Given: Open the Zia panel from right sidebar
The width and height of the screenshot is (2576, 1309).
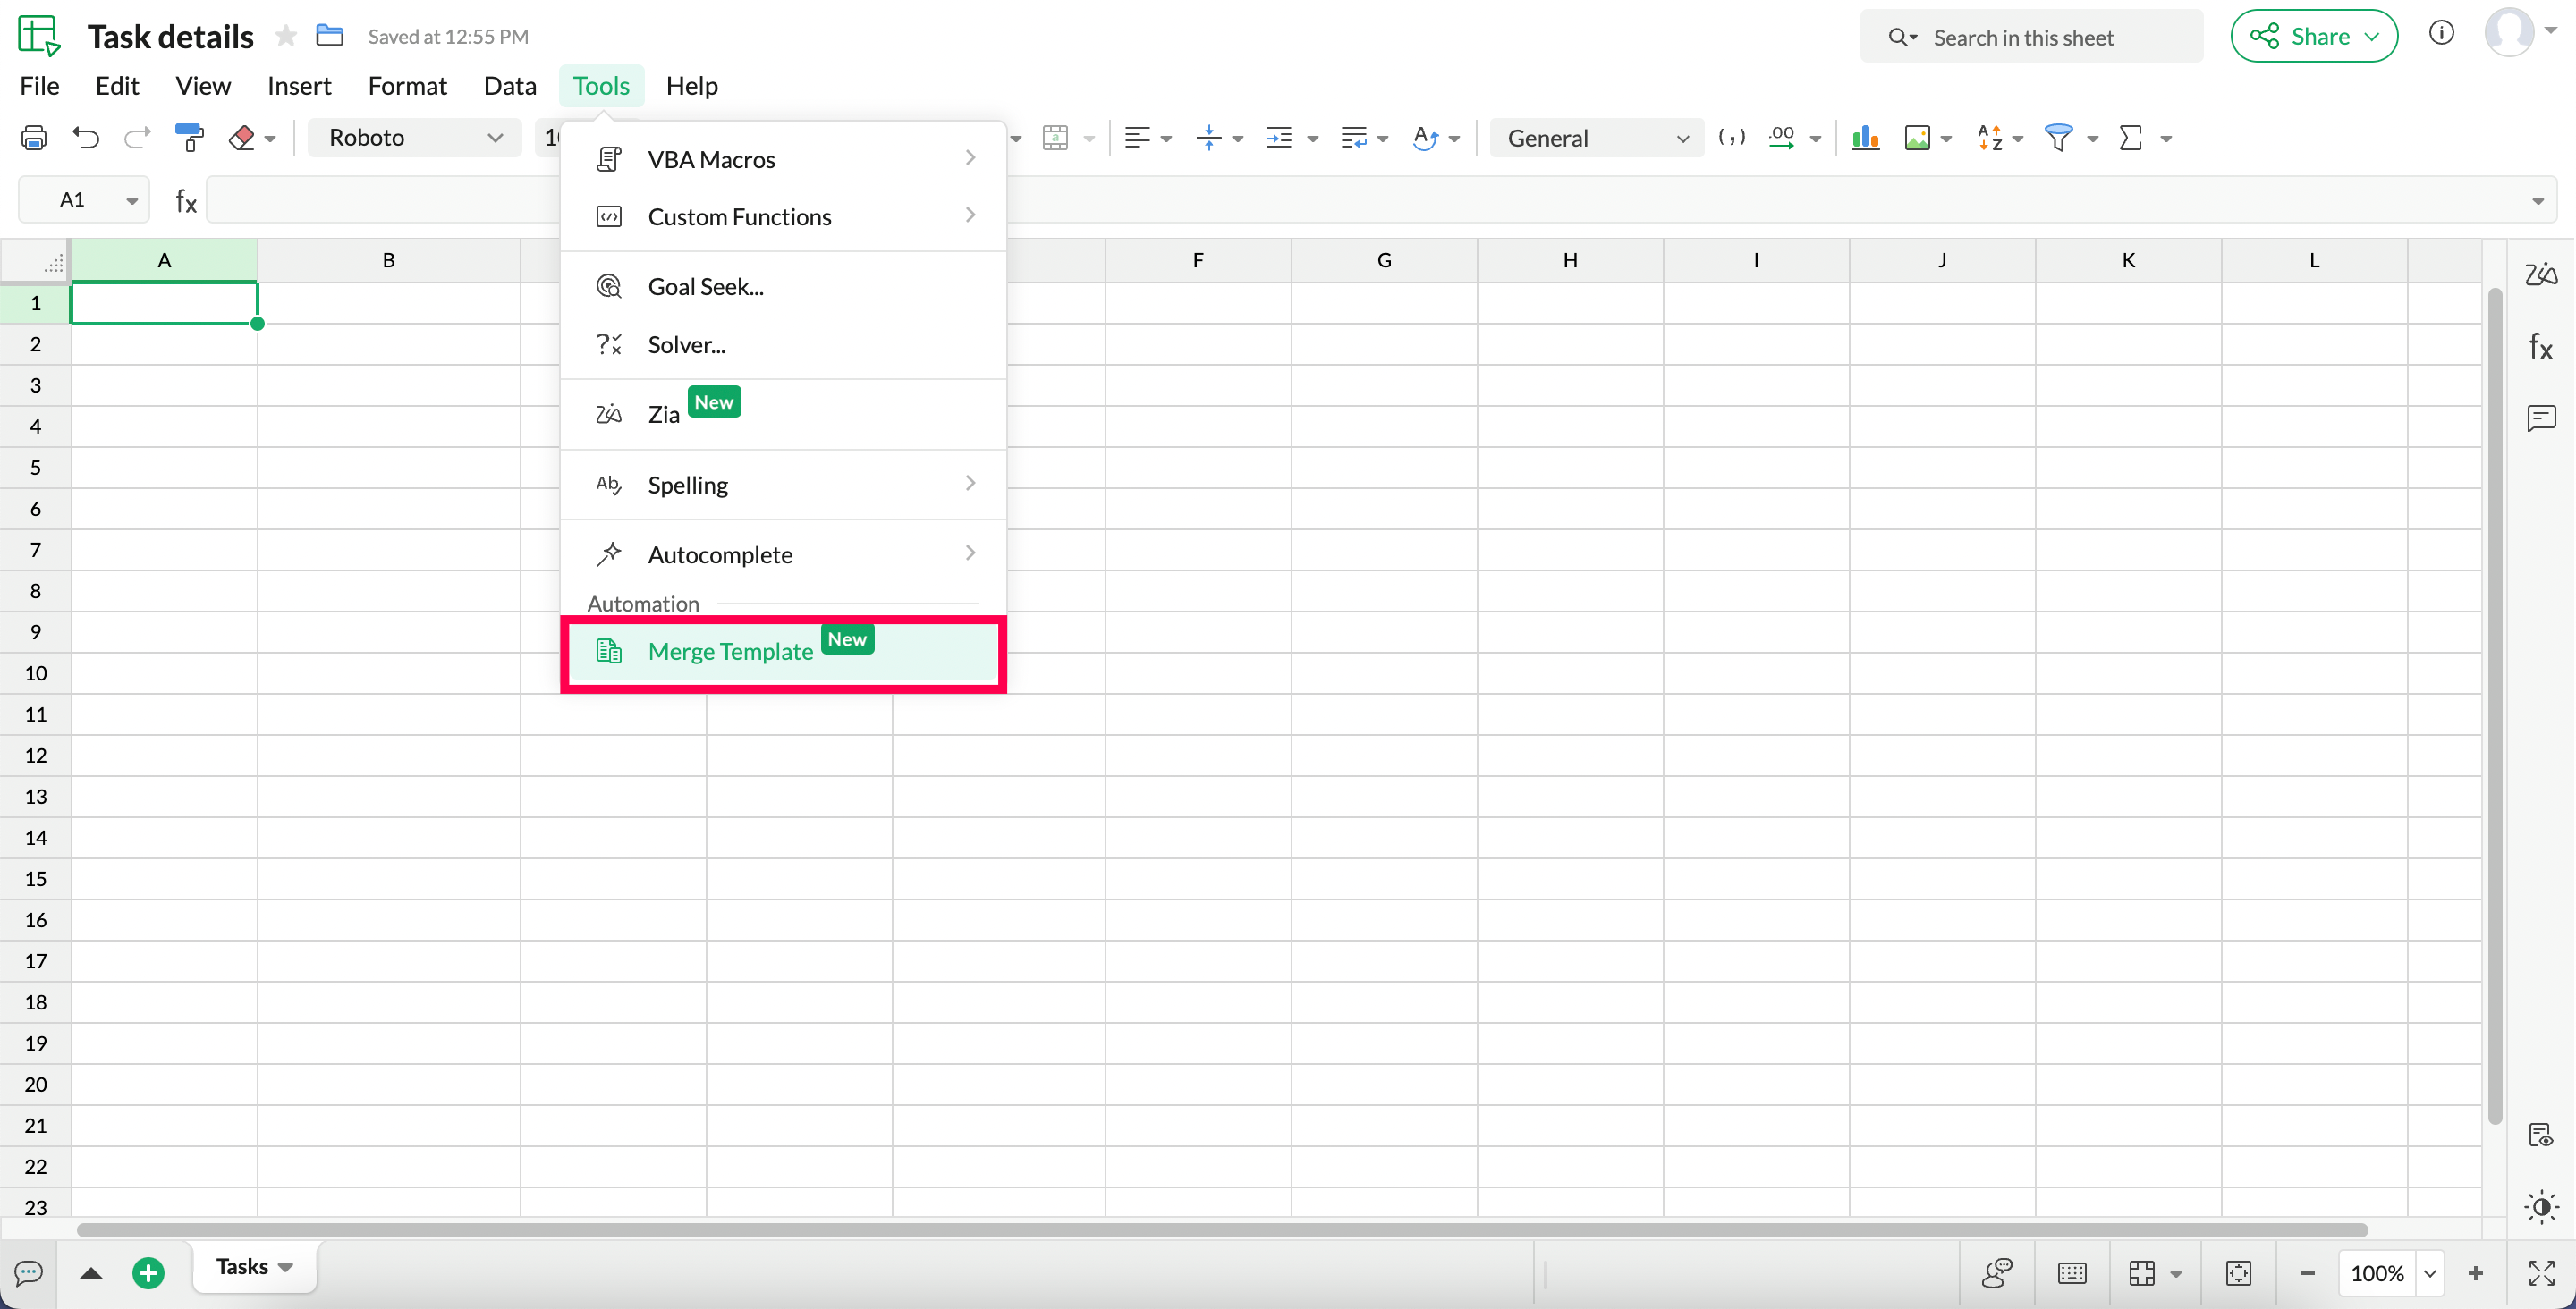Looking at the screenshot, I should click(2540, 274).
